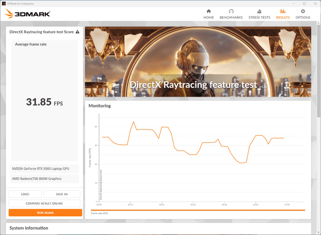Open the Home icon in navigation
Screen dimensions: 321x235
pos(209,11)
